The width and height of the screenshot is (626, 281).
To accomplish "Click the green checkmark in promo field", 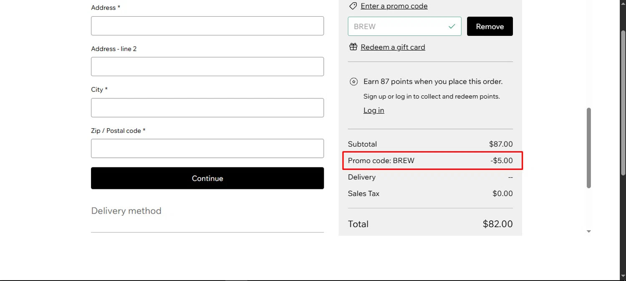I will [x=452, y=26].
